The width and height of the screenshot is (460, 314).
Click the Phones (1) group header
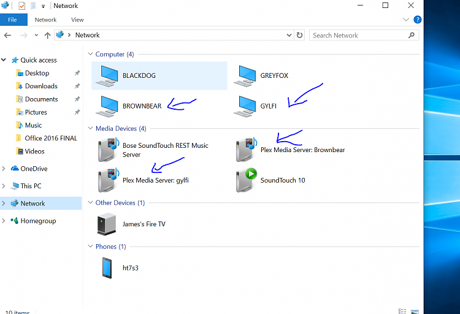pos(110,246)
